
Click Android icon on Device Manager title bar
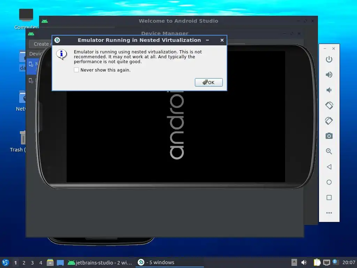click(x=31, y=34)
